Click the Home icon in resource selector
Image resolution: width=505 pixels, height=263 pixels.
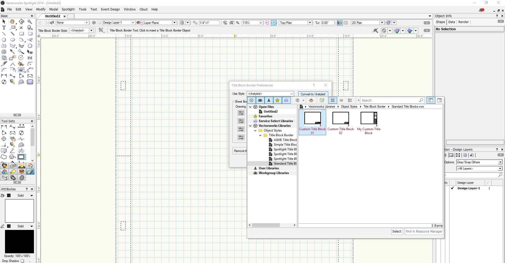point(311,100)
